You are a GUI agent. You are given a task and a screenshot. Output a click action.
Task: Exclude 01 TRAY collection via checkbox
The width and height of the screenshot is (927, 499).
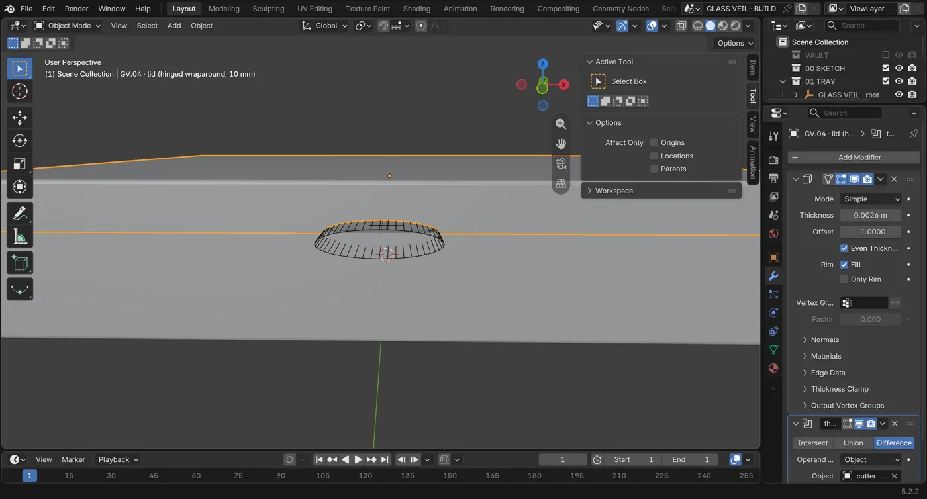tap(886, 81)
